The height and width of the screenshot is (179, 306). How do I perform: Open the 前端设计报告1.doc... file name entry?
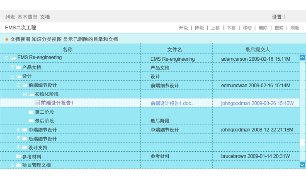tap(172, 103)
